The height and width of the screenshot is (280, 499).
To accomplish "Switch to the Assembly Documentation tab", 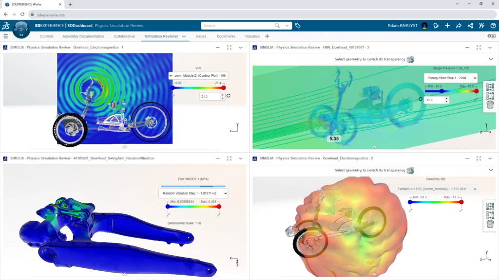I will 83,36.
